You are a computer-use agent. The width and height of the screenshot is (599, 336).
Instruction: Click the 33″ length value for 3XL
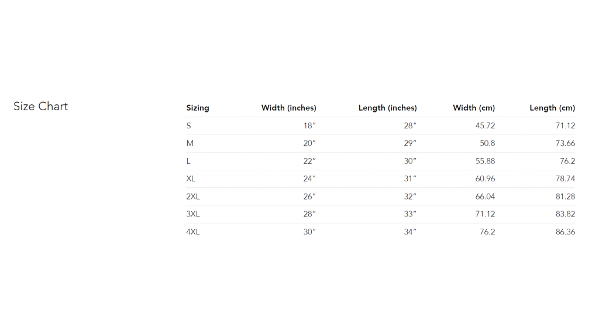[410, 214]
